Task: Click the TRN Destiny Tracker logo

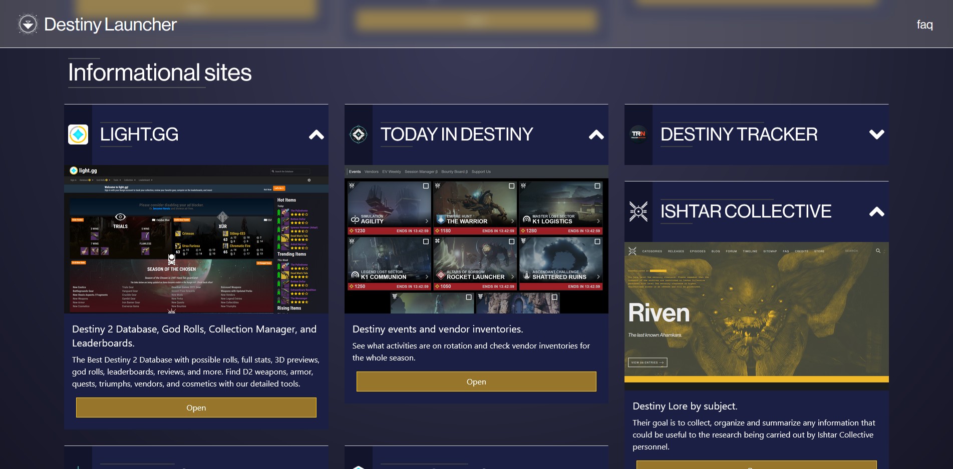Action: [639, 134]
